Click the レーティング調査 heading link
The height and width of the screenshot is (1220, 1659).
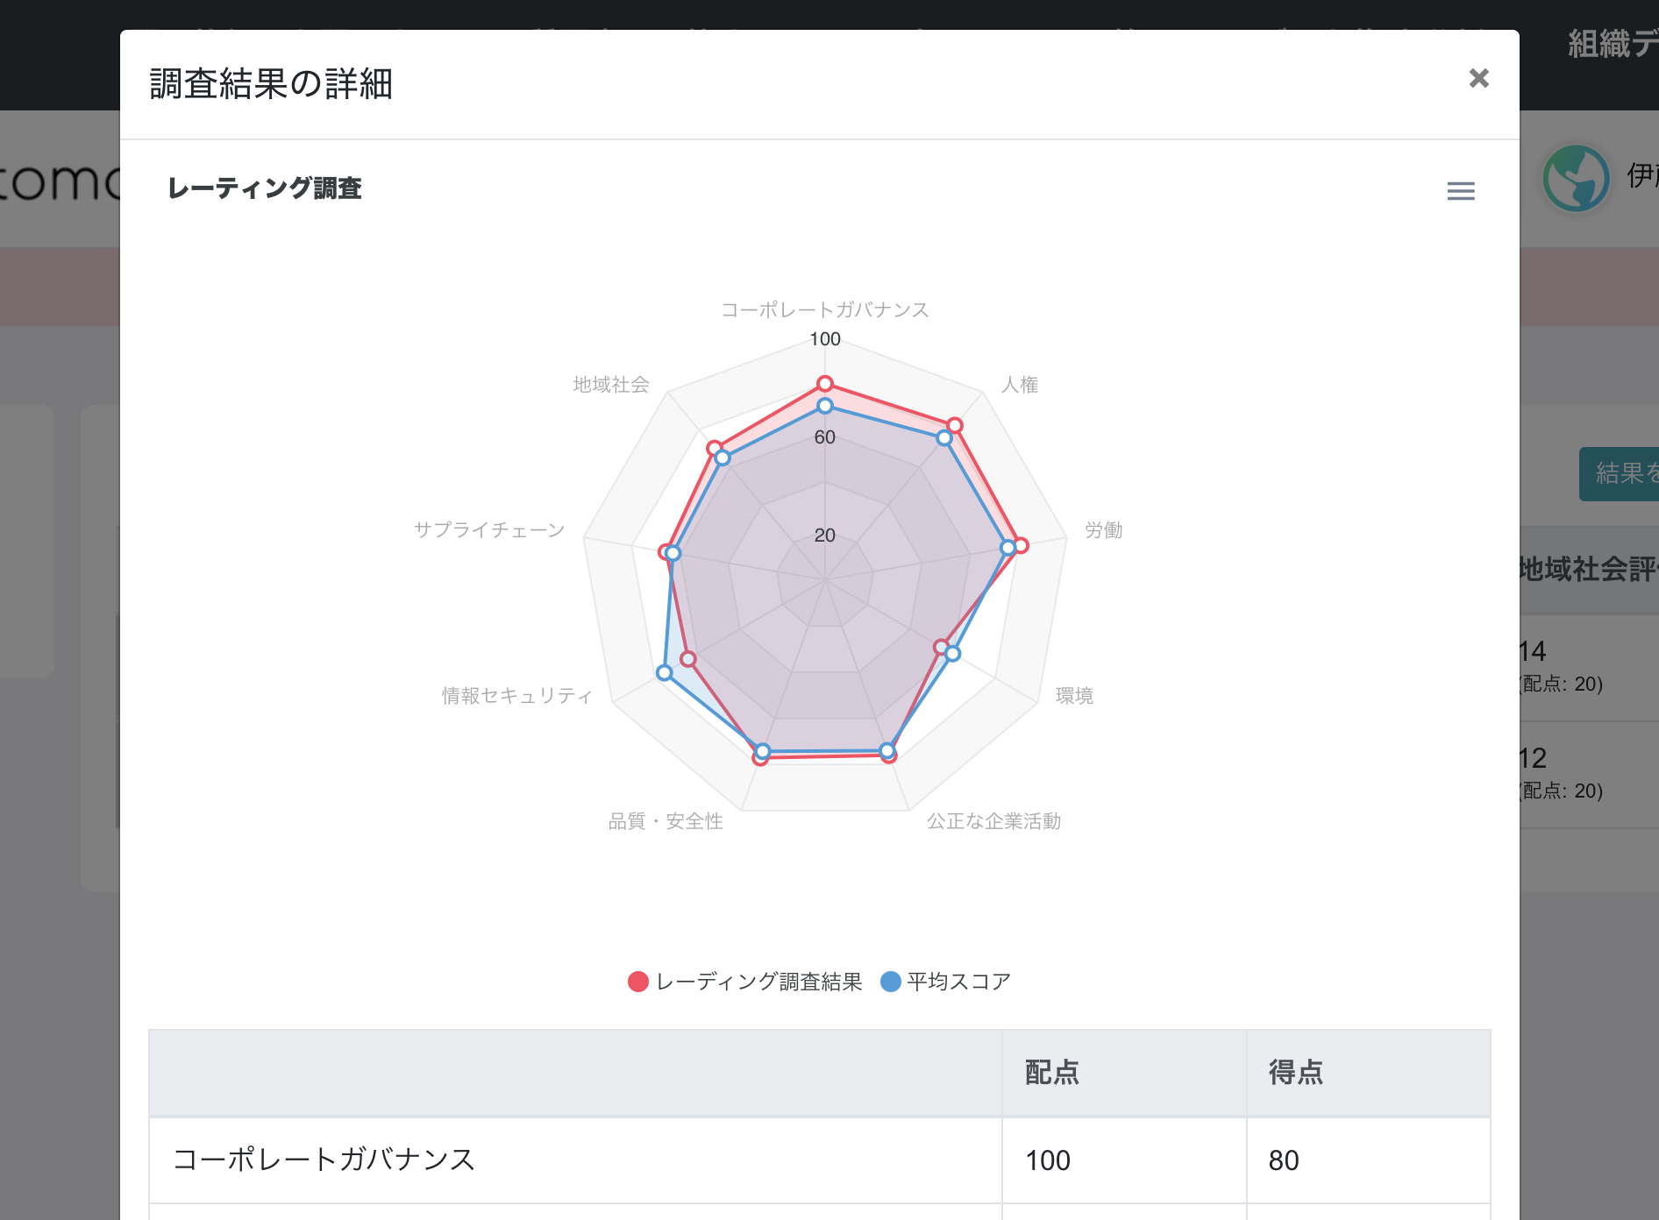[265, 188]
